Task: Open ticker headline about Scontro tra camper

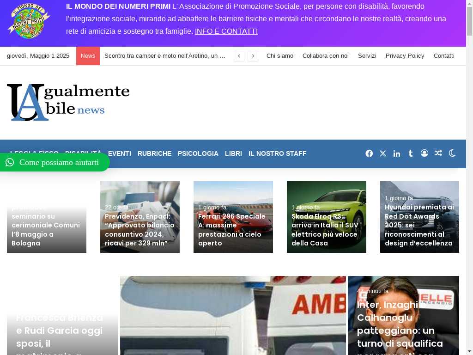Action: (x=165, y=56)
